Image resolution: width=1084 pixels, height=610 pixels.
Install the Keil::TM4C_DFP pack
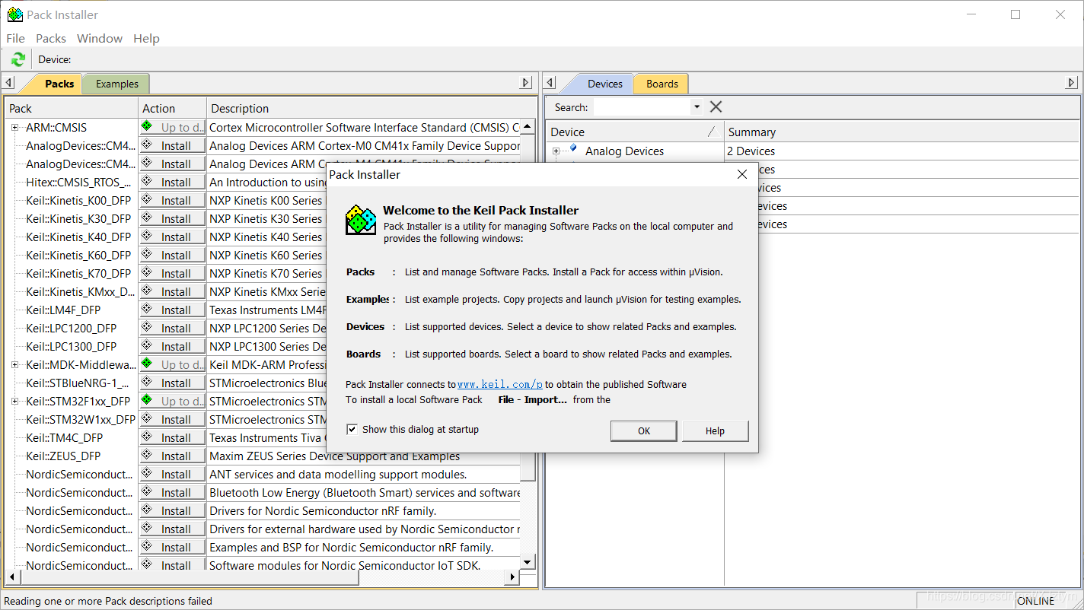click(172, 438)
